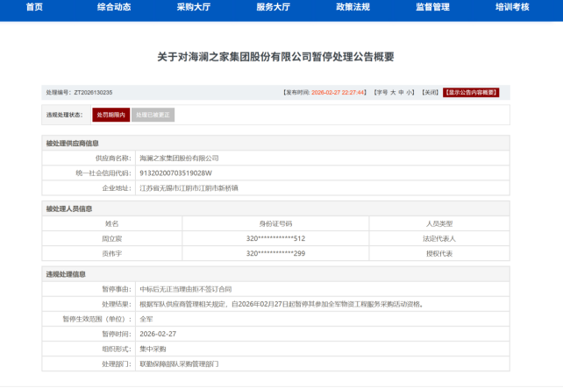The height and width of the screenshot is (388, 563).
Task: Select the 处罚期限内 status tab
Action: [x=110, y=115]
